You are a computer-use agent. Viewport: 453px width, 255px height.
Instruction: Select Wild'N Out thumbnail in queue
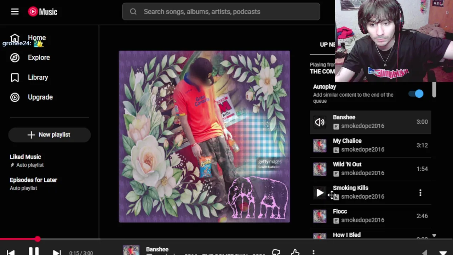[320, 169]
